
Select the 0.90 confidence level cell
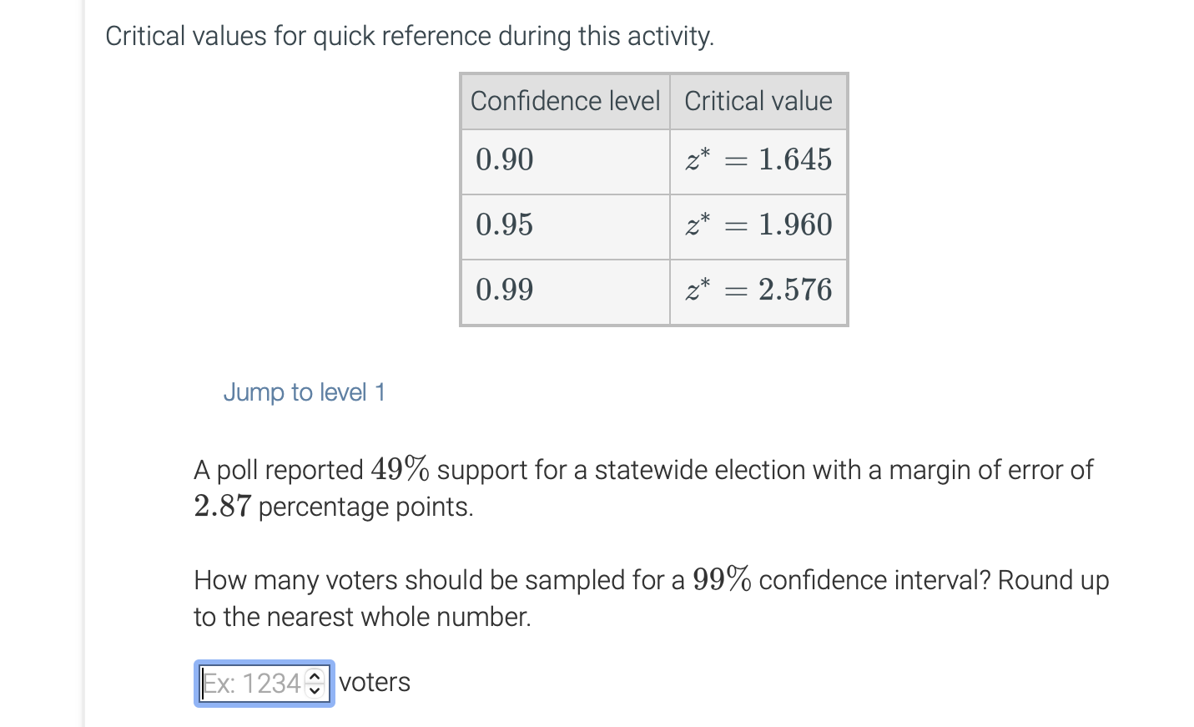(x=504, y=160)
